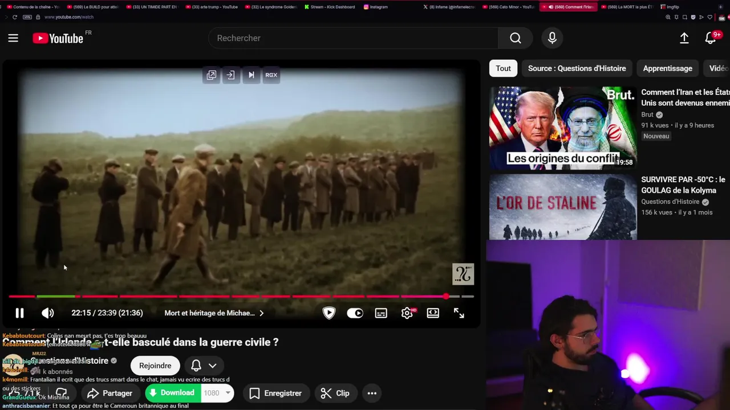Screen dimensions: 730x410
Task: Open the subscription notification bell dropdown
Action: [x=204, y=366]
